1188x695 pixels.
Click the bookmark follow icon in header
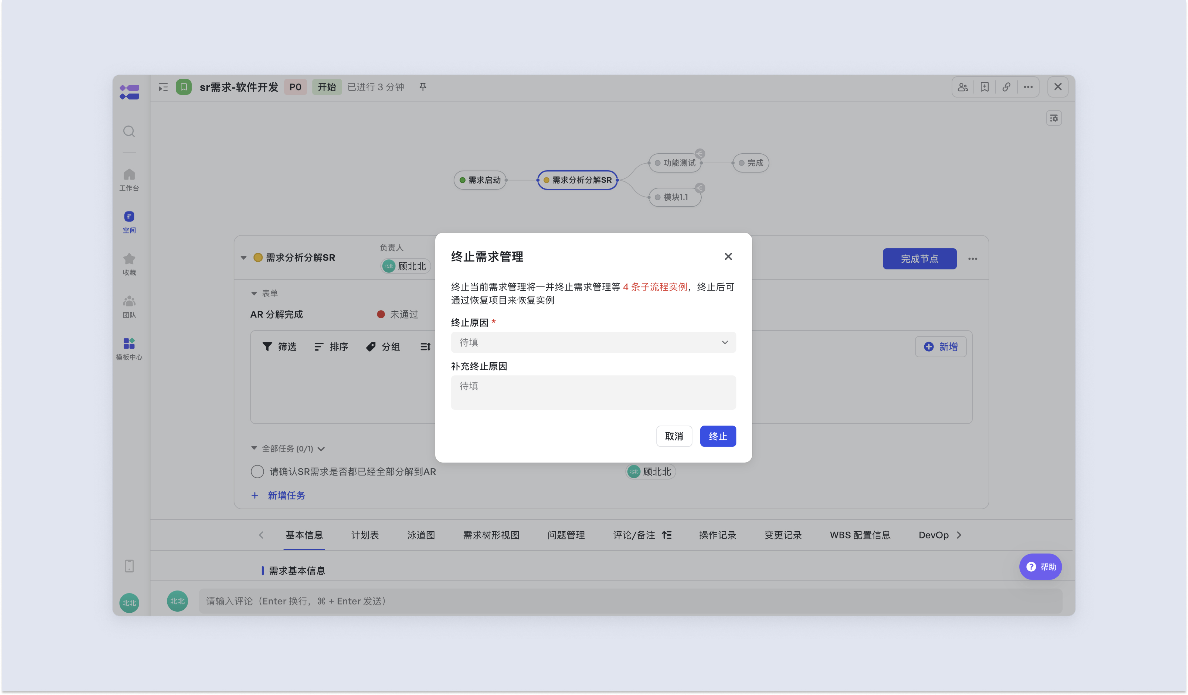coord(984,87)
